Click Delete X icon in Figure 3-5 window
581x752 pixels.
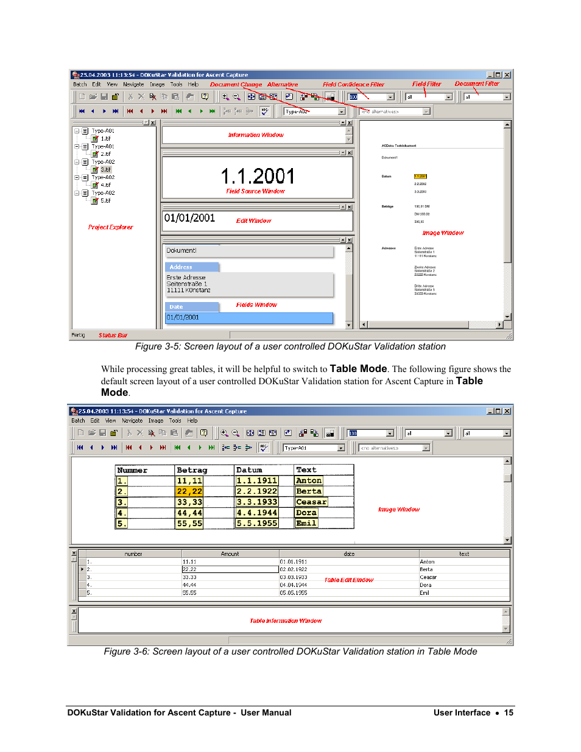pos(141,97)
